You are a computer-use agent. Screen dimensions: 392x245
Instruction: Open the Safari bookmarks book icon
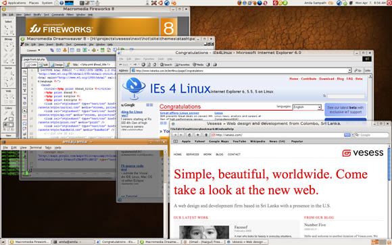pyautogui.click(x=176, y=141)
